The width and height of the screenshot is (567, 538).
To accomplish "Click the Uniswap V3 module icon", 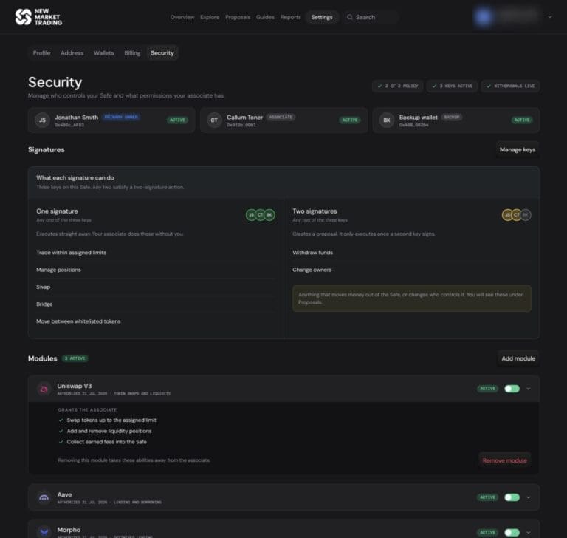I will 44,389.
